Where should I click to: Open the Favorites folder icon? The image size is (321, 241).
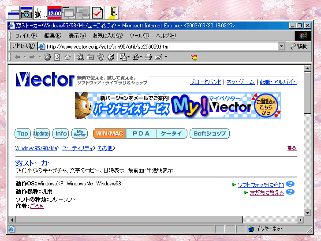pos(90,57)
